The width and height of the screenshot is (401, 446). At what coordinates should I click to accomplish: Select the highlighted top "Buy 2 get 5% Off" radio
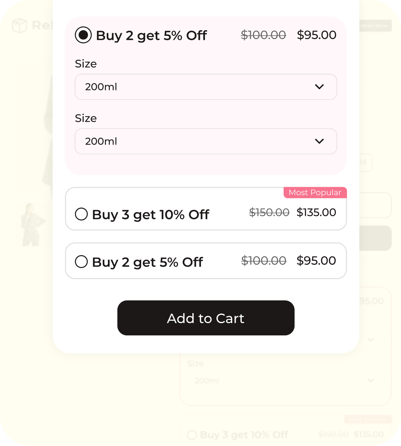pos(83,35)
